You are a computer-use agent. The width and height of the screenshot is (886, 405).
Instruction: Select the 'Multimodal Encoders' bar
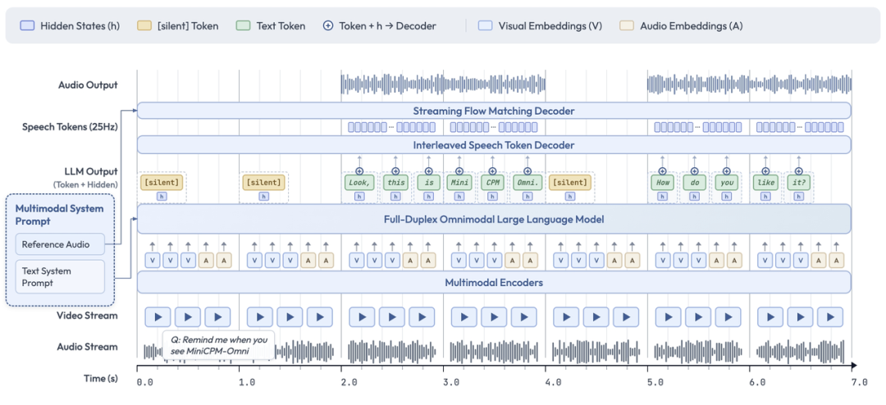click(x=494, y=282)
